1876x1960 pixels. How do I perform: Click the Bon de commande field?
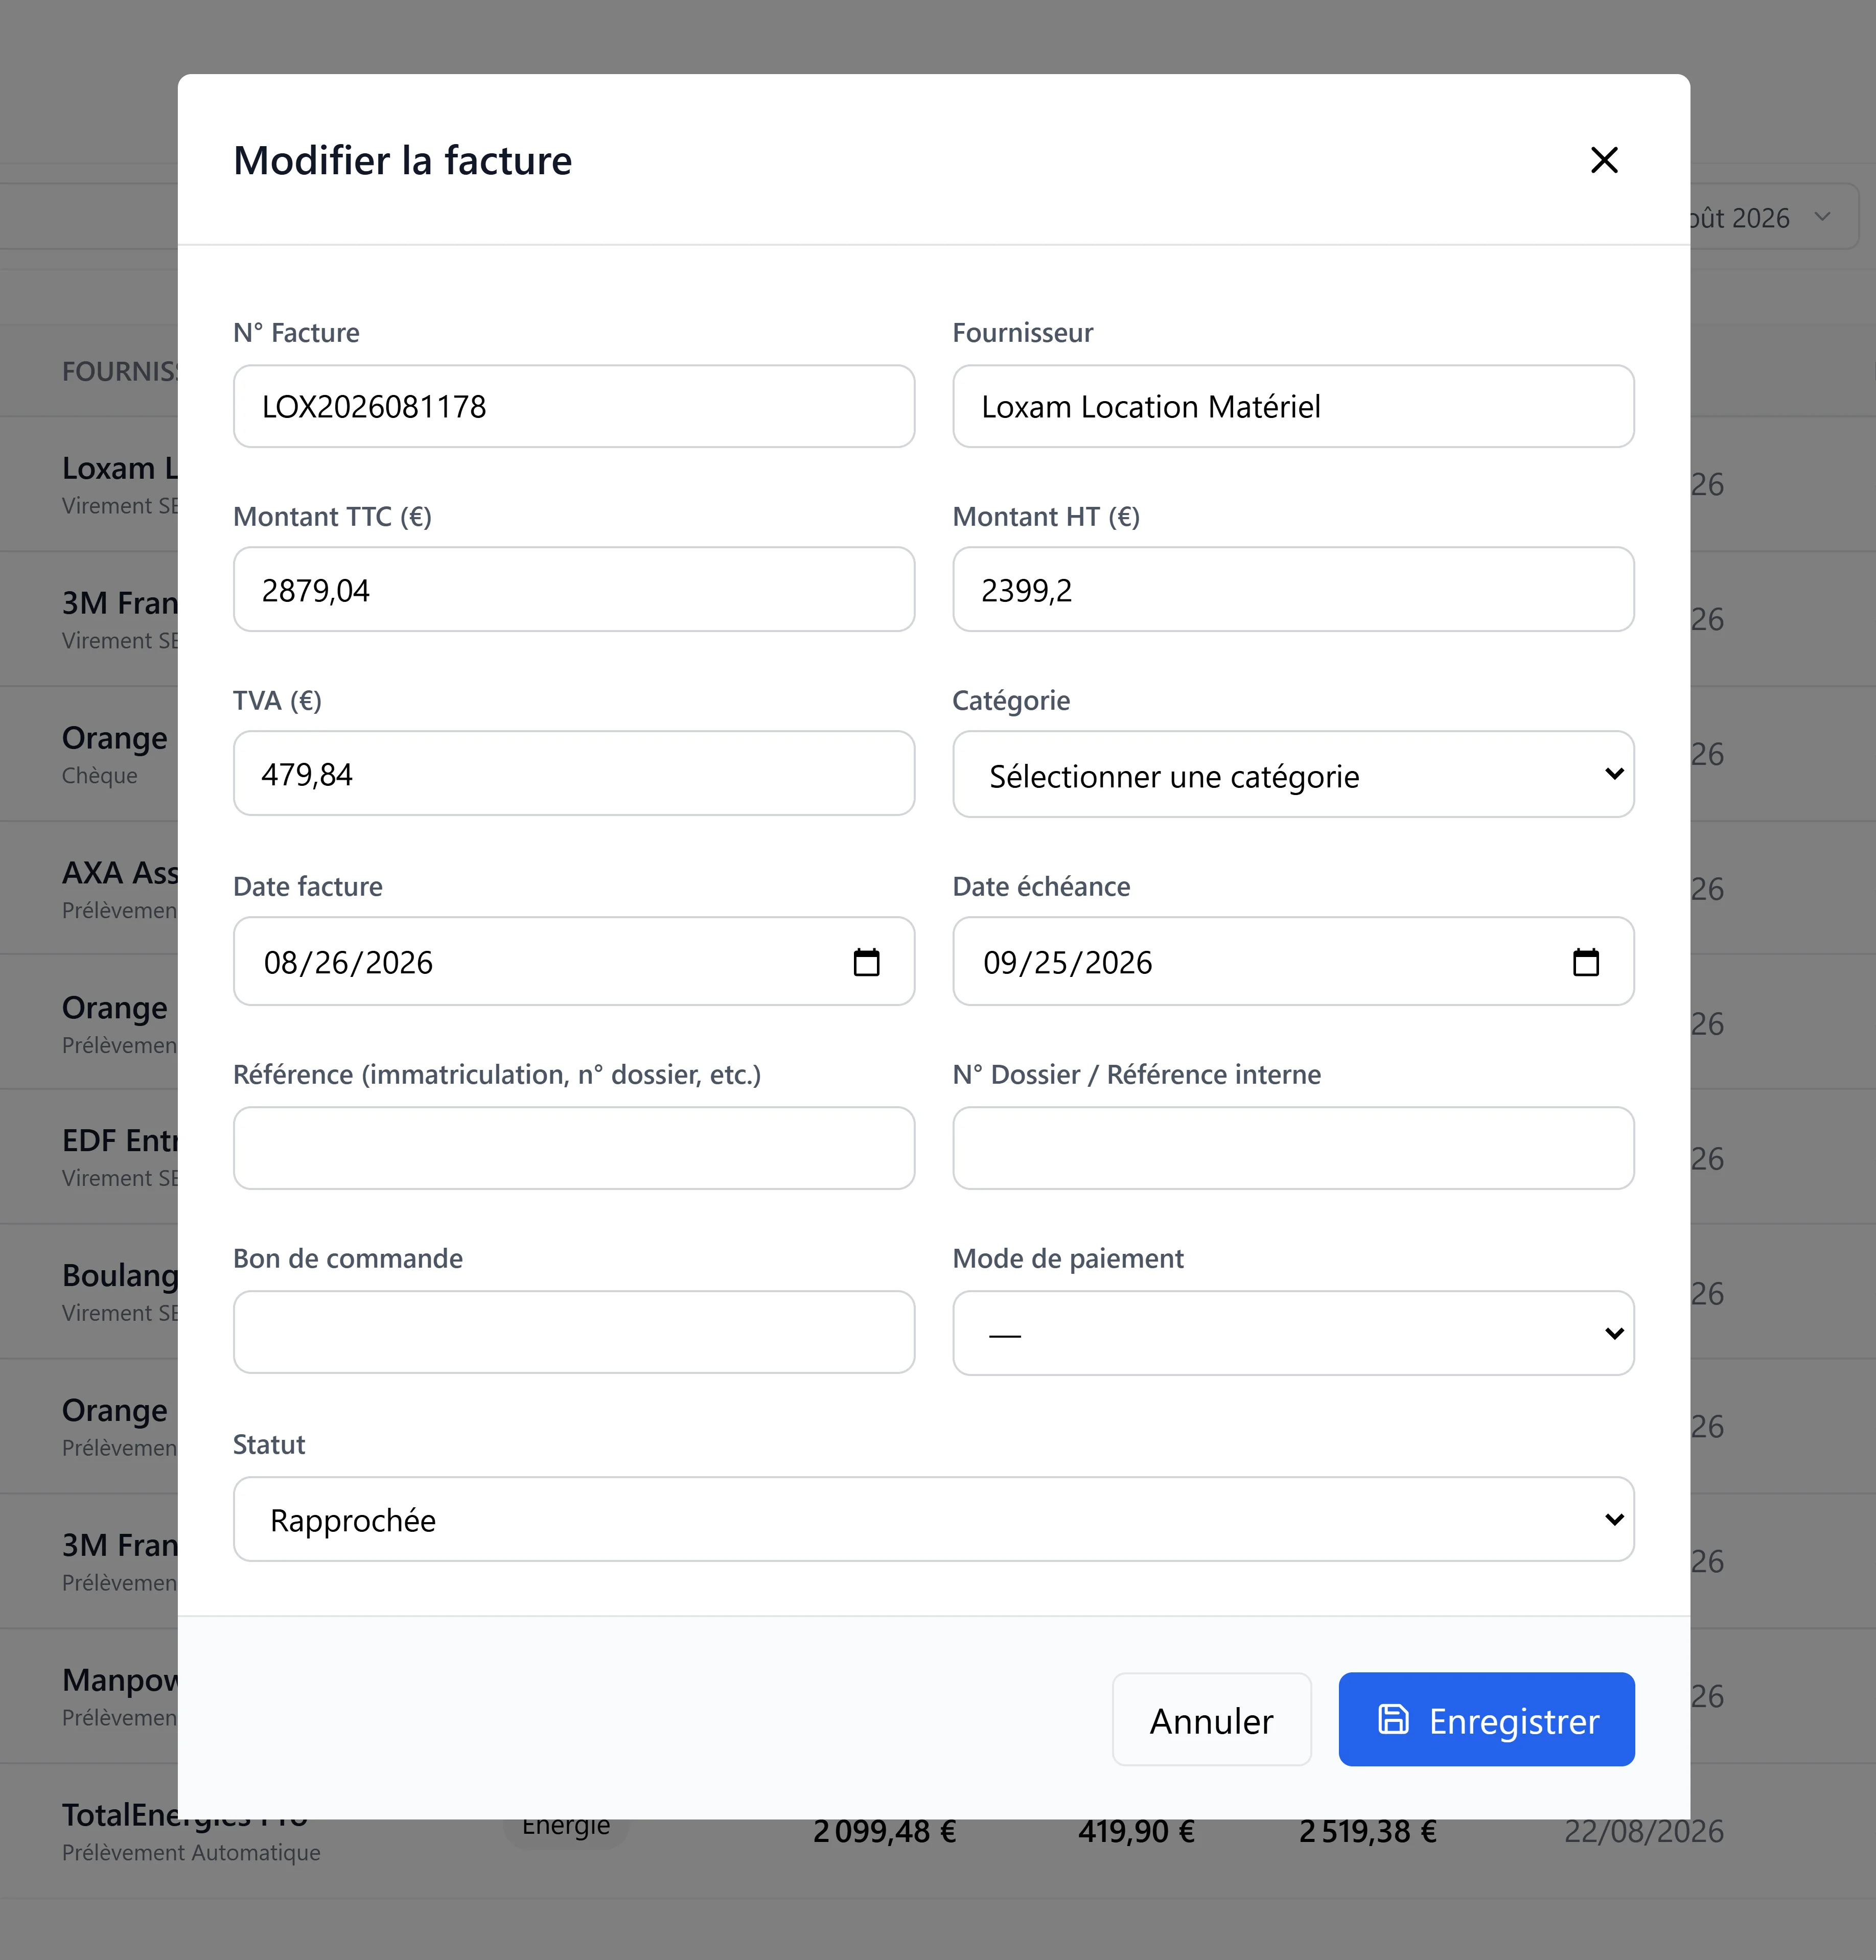pyautogui.click(x=574, y=1332)
